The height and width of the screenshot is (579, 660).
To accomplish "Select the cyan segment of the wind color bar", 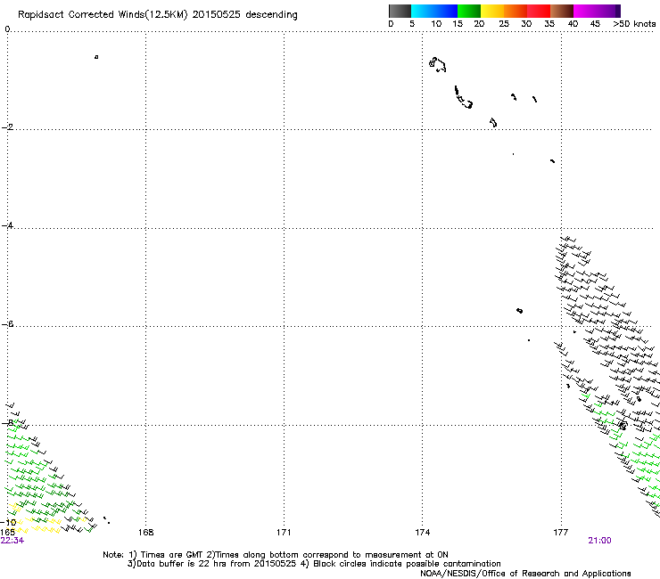I will [423, 11].
